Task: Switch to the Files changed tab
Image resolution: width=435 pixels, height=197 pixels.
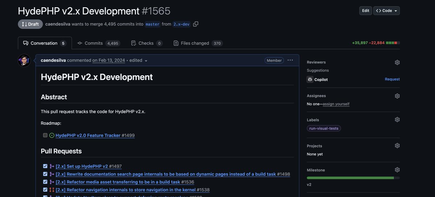Action: tap(198, 43)
